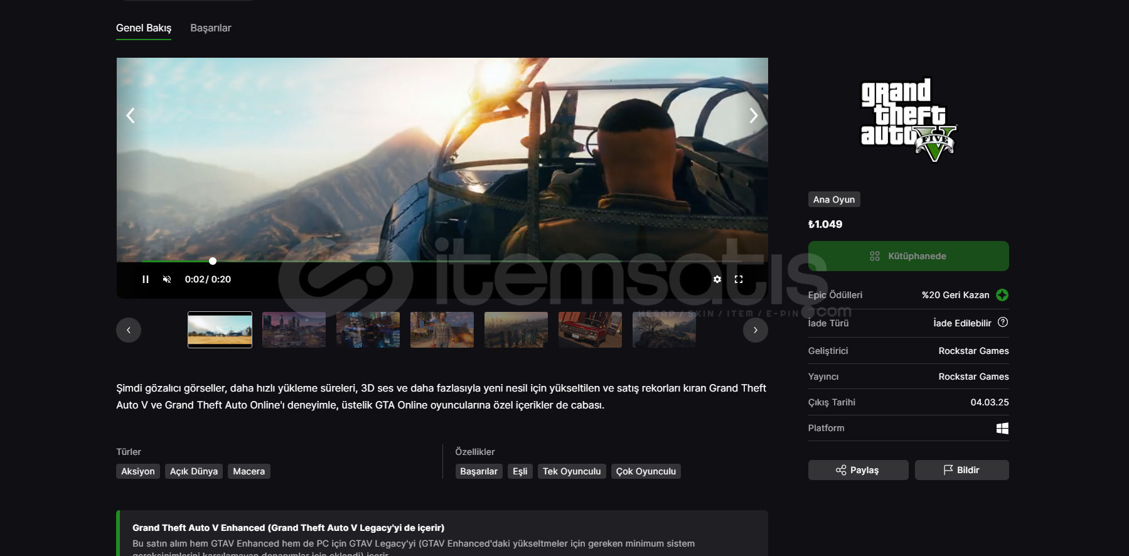
Task: Click the İade Edilebilir text
Action: coord(962,323)
